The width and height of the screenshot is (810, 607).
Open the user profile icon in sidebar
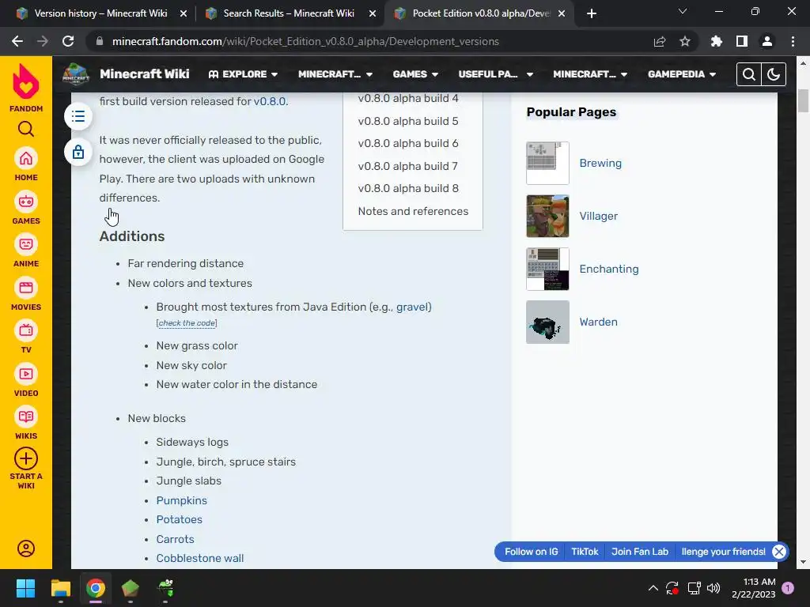pyautogui.click(x=26, y=549)
